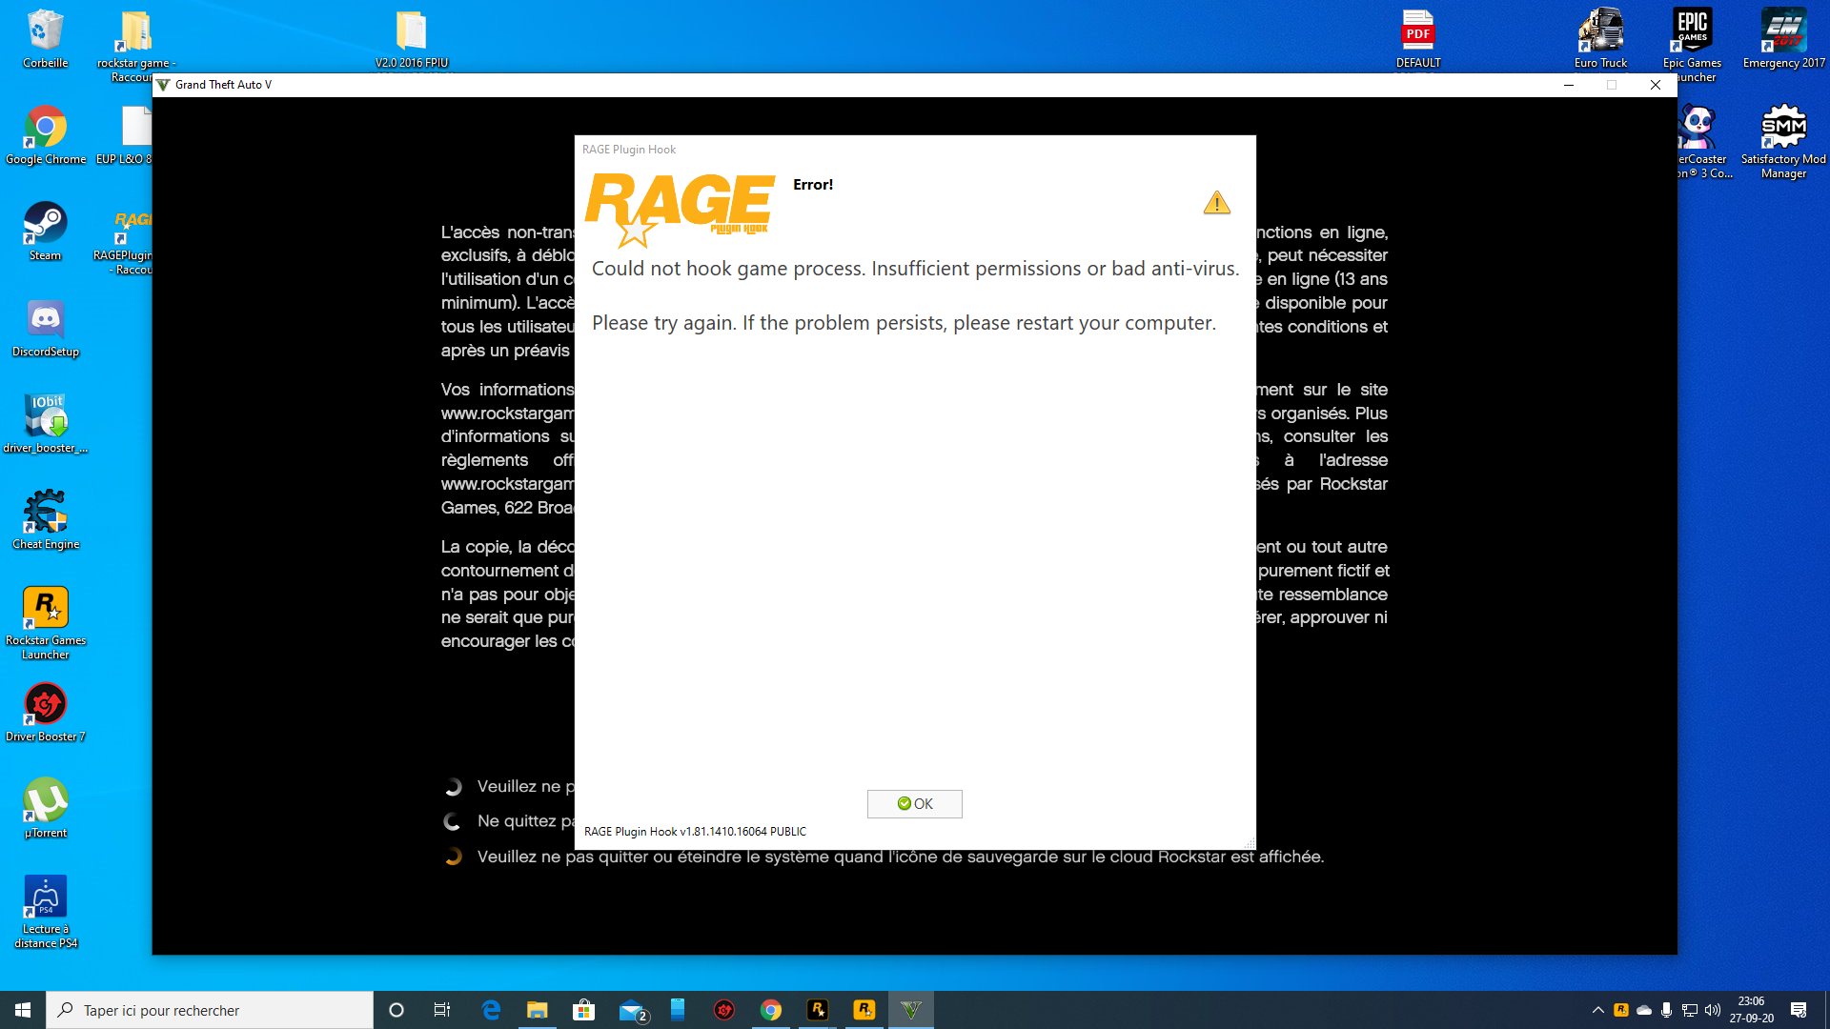Open µTorrent desktop shortcut
Screen dimensions: 1830x1029
pos(45,807)
